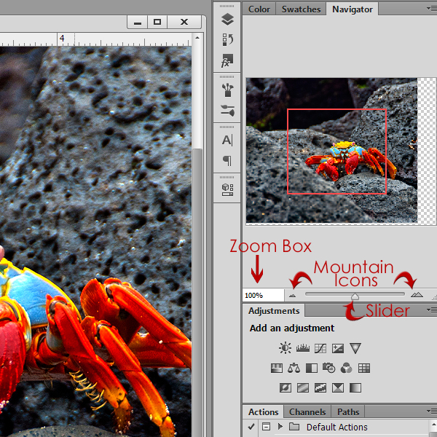Expand the Default Actions folder
Screen dimensions: 437x437
tap(280, 427)
